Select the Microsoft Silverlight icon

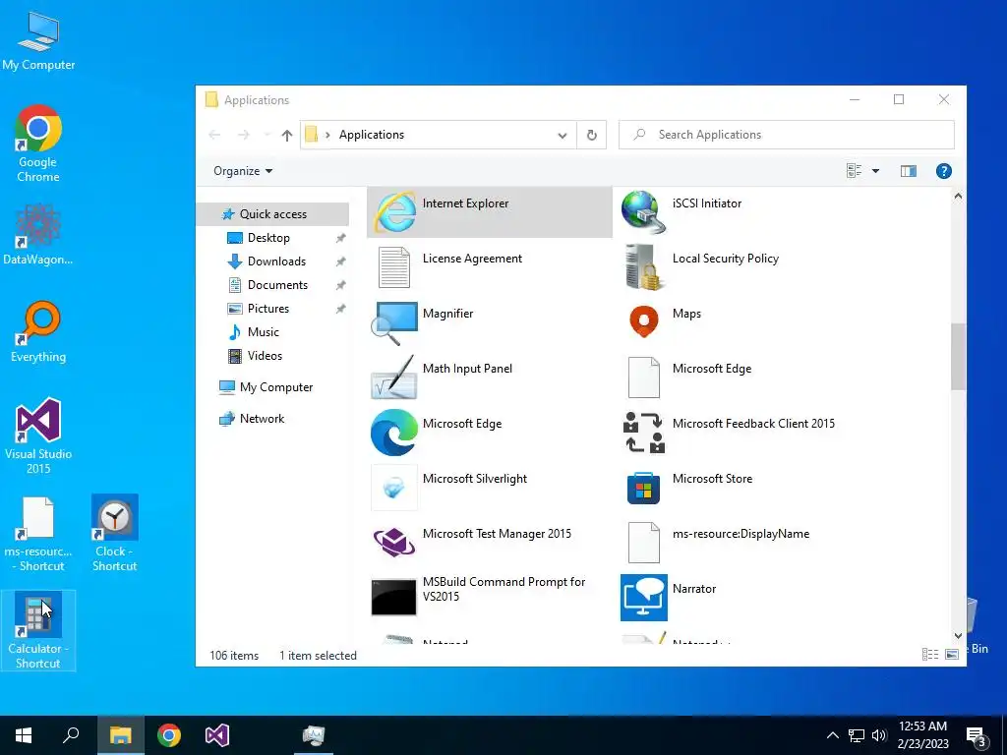coord(394,488)
